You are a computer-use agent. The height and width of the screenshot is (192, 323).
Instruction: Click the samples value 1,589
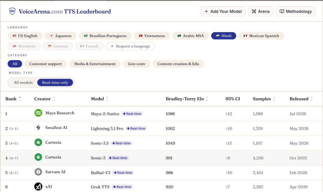coord(258,114)
